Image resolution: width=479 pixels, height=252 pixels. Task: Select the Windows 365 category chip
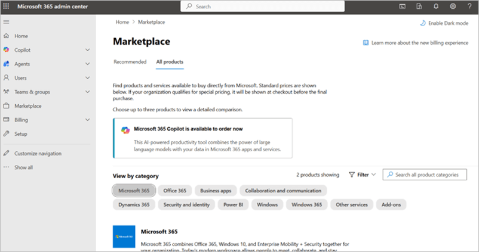point(307,204)
